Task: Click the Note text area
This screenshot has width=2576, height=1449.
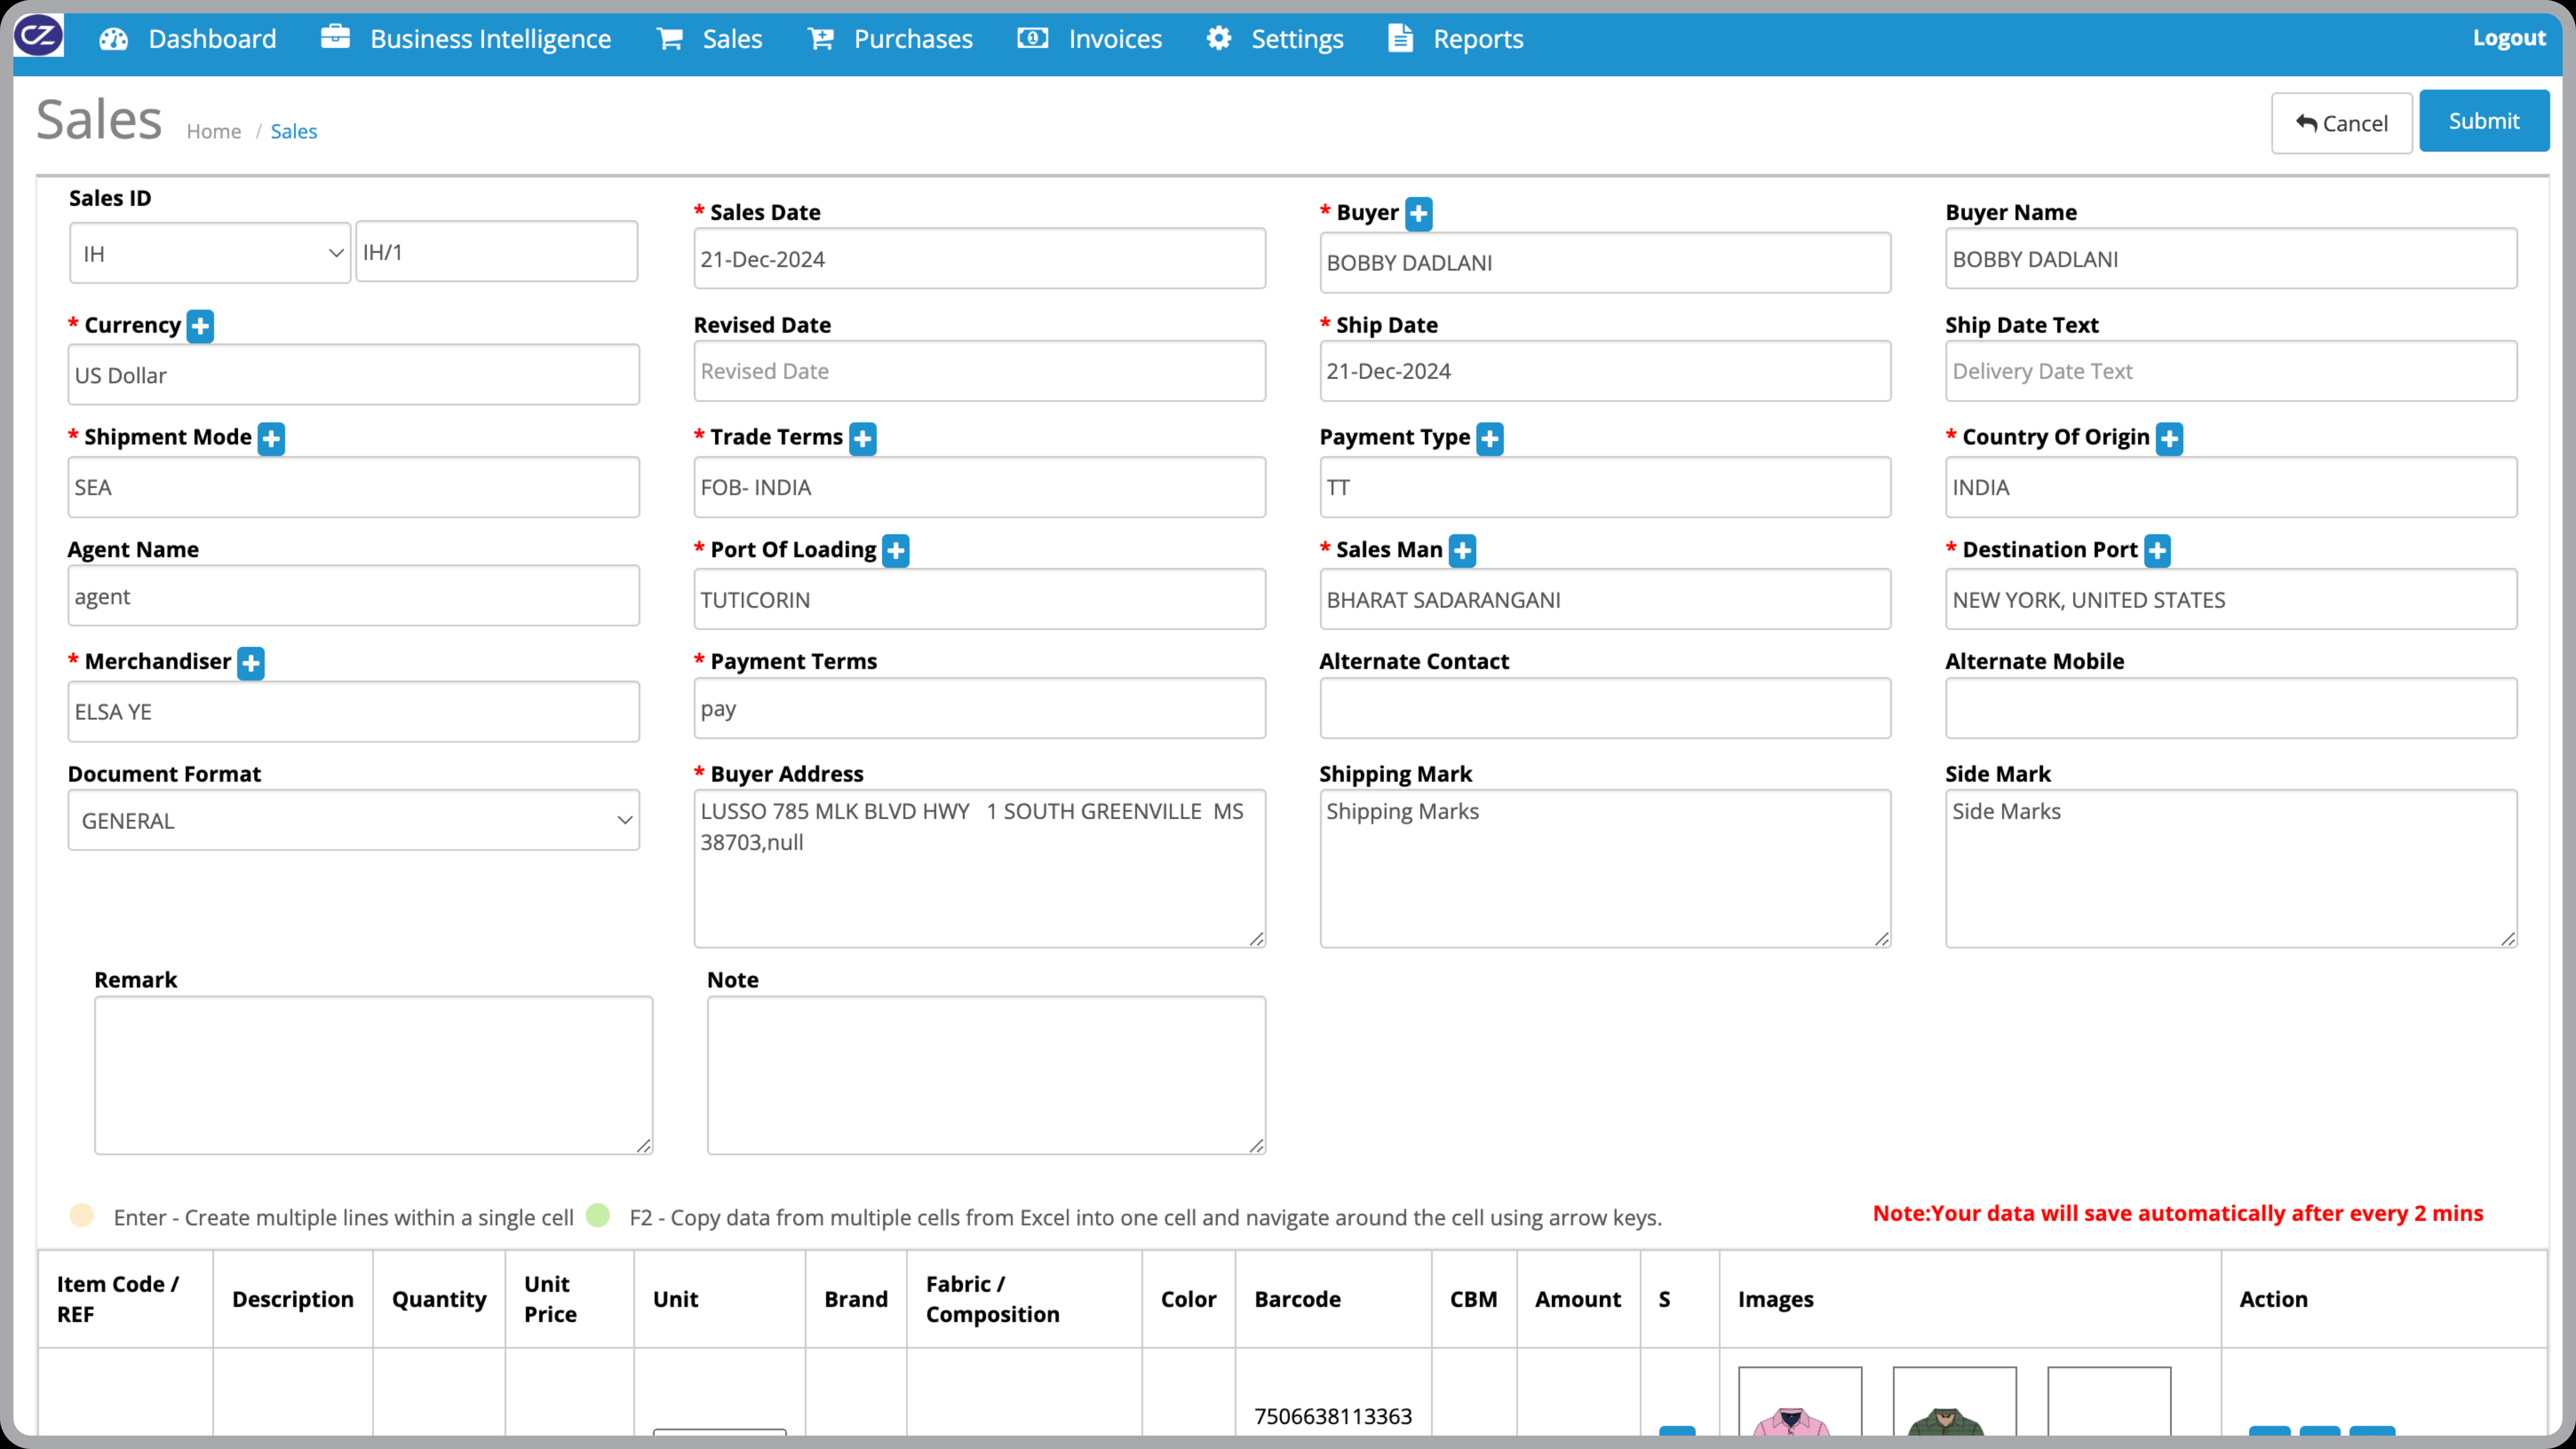Action: pyautogui.click(x=986, y=1075)
